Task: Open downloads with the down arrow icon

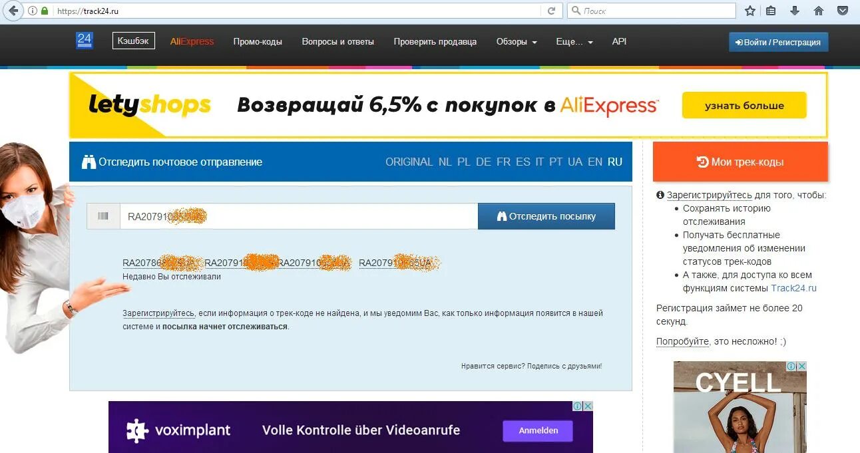Action: coord(795,11)
